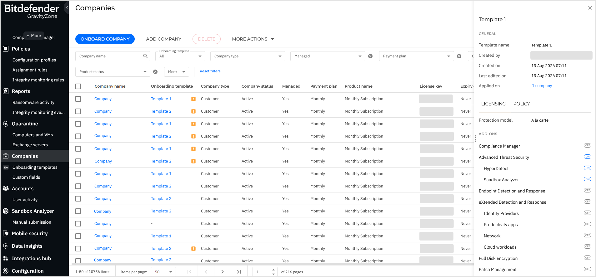Viewport: 596px width, 277px height.
Task: Click the DELETE button
Action: (x=207, y=39)
